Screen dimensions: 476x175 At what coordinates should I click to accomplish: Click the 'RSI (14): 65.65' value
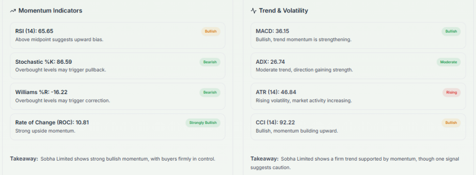point(34,31)
